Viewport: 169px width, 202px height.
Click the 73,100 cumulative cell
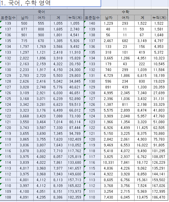(x=75, y=116)
